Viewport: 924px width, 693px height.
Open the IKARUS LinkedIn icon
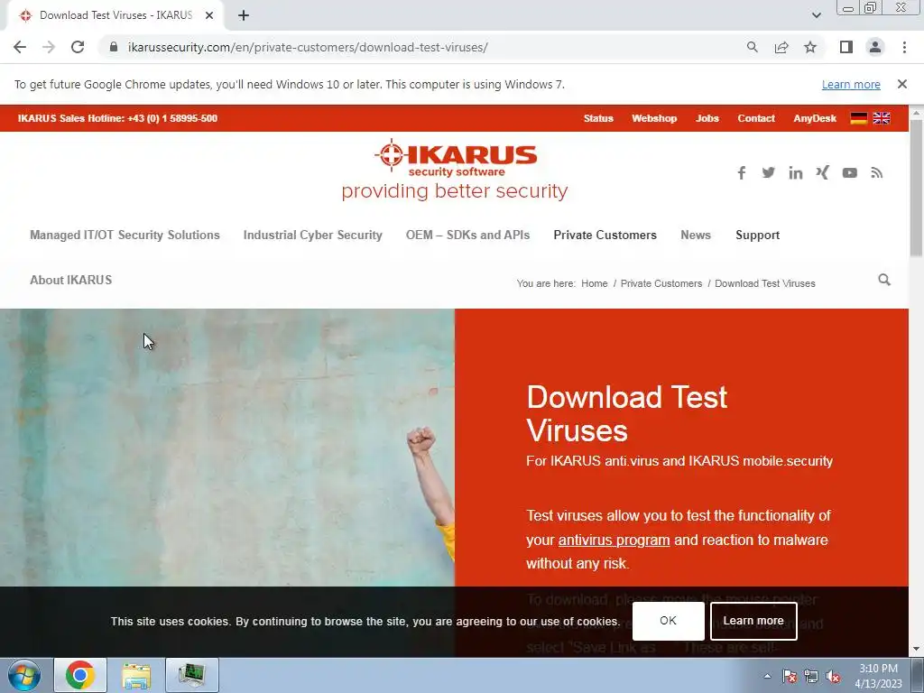[796, 172]
